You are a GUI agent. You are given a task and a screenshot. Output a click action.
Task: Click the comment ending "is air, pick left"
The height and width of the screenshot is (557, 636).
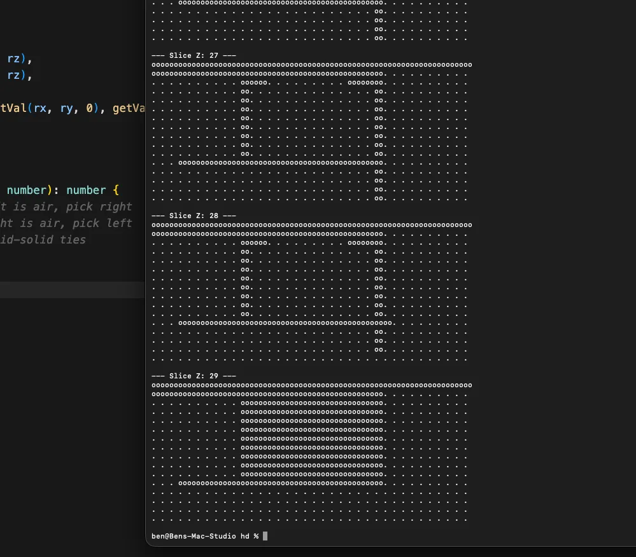(x=66, y=223)
